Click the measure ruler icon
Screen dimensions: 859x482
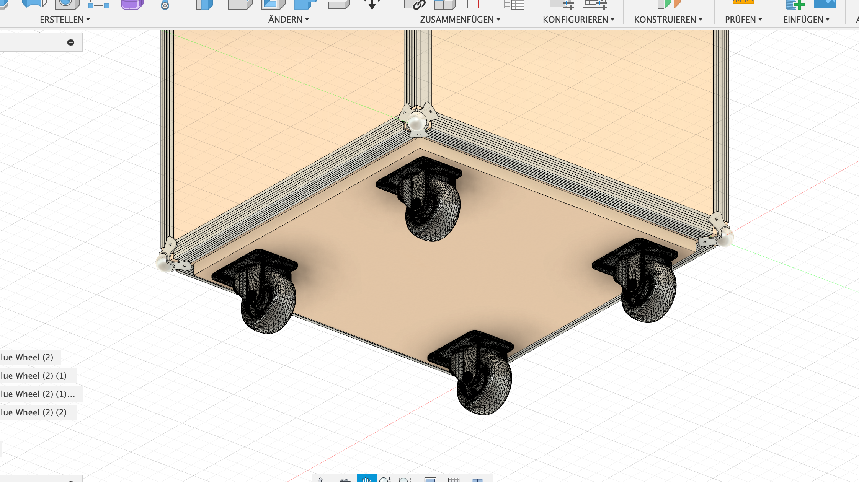tap(743, 2)
